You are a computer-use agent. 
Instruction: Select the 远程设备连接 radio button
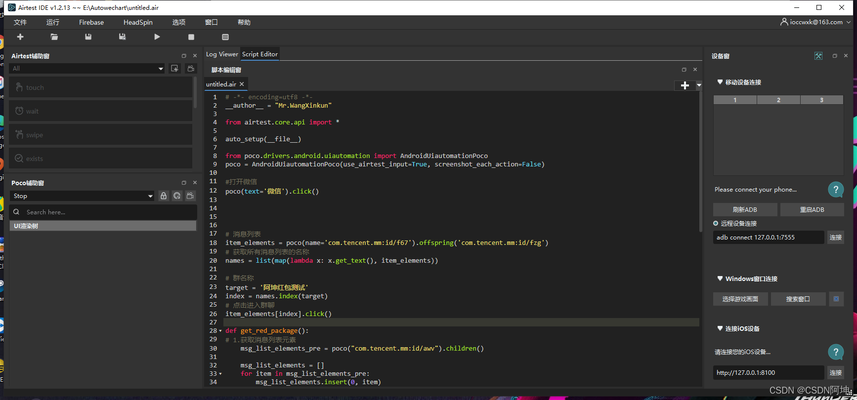pyautogui.click(x=716, y=224)
